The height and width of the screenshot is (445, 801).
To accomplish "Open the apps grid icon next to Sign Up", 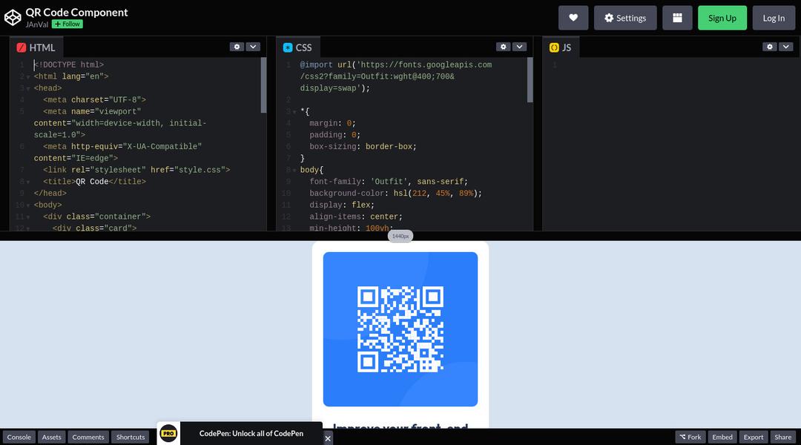I will 677,17.
